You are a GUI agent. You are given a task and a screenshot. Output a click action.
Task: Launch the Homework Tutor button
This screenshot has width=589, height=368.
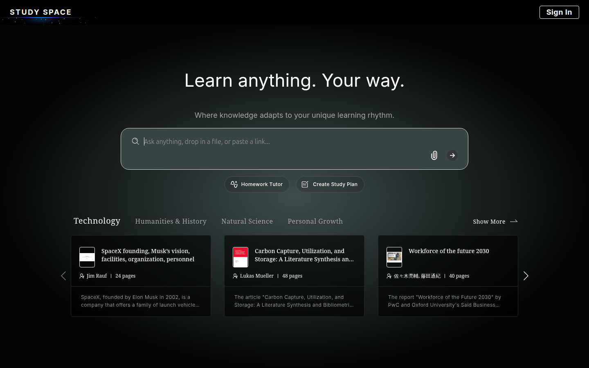pyautogui.click(x=257, y=184)
